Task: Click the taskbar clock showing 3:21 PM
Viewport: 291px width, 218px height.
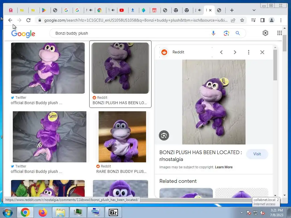Action: [x=277, y=213]
